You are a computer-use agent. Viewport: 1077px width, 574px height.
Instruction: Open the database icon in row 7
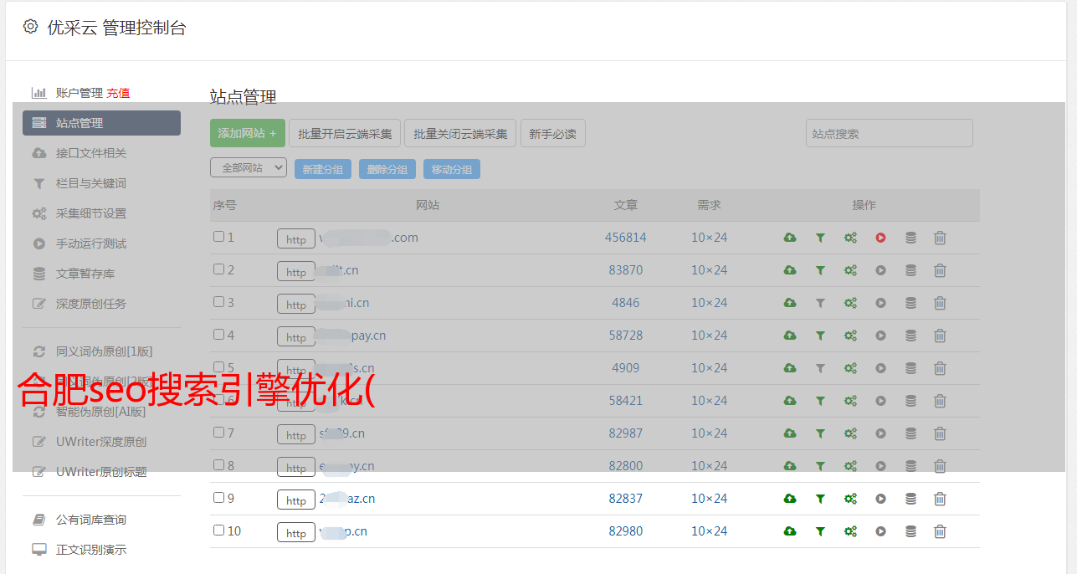pyautogui.click(x=910, y=433)
